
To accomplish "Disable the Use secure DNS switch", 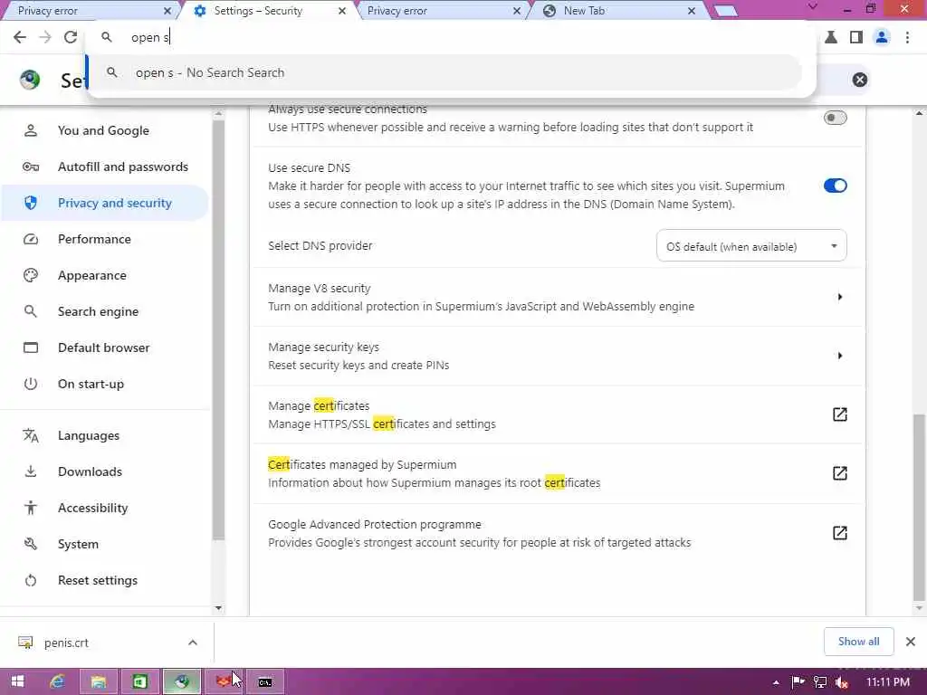I will (835, 186).
